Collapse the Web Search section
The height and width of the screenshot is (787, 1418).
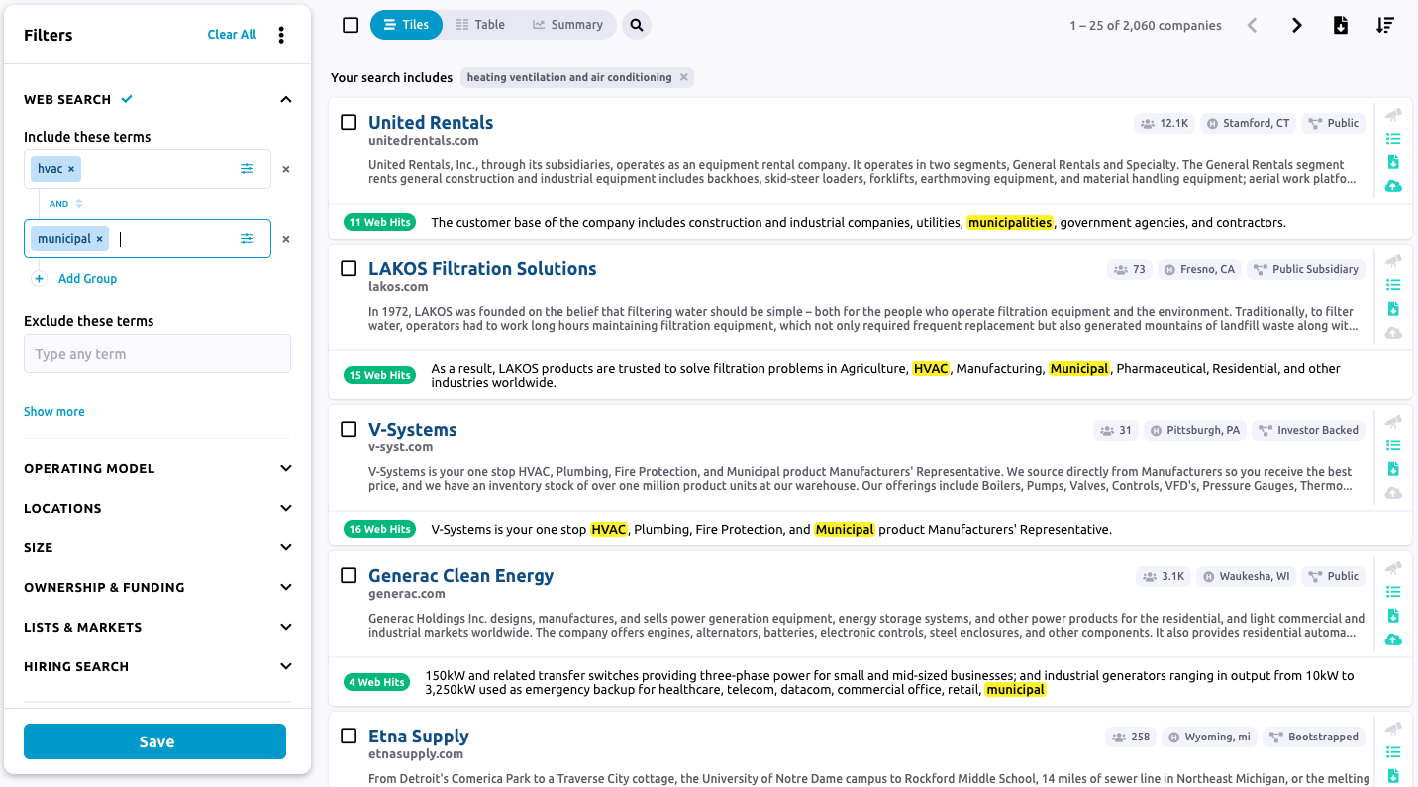pos(286,99)
